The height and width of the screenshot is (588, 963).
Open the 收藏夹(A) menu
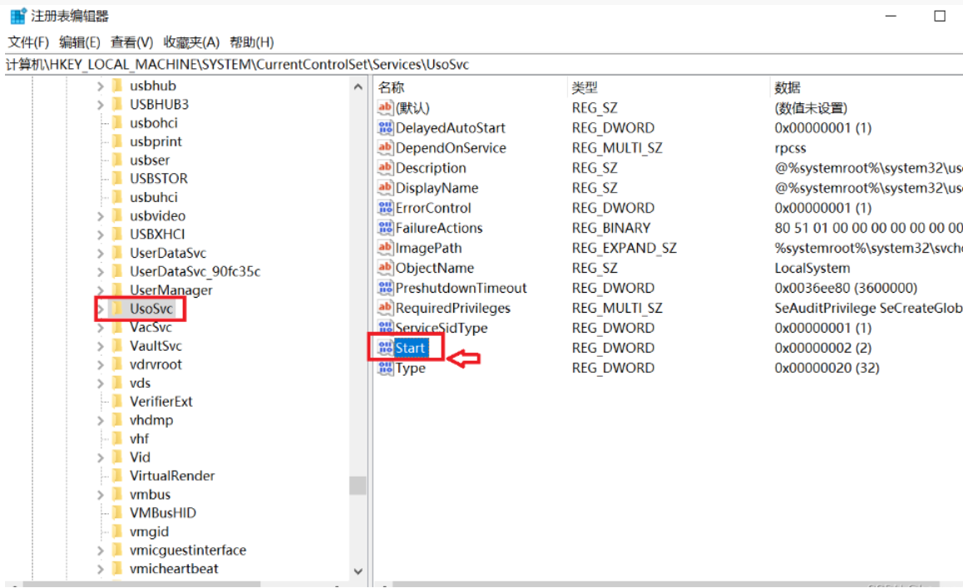click(191, 42)
